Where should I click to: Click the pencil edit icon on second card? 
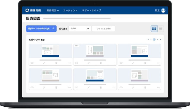click(89, 63)
